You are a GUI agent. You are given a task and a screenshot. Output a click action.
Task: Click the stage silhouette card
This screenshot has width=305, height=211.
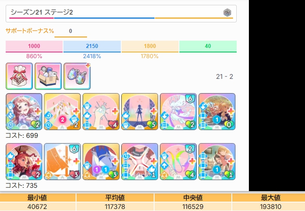coord(139,112)
